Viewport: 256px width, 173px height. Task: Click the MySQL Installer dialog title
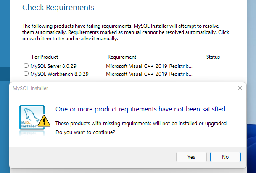pos(30,88)
